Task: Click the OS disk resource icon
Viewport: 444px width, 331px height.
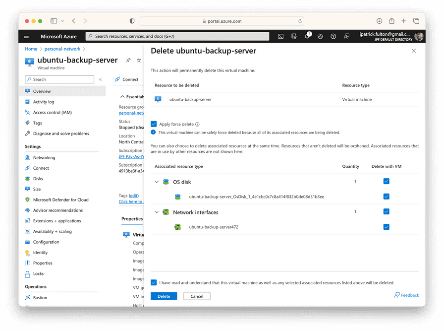Action: coord(166,182)
